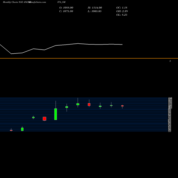Select the largest red square candlestick
Image resolution: width=178 pixels, height=178 pixels.
(44, 119)
